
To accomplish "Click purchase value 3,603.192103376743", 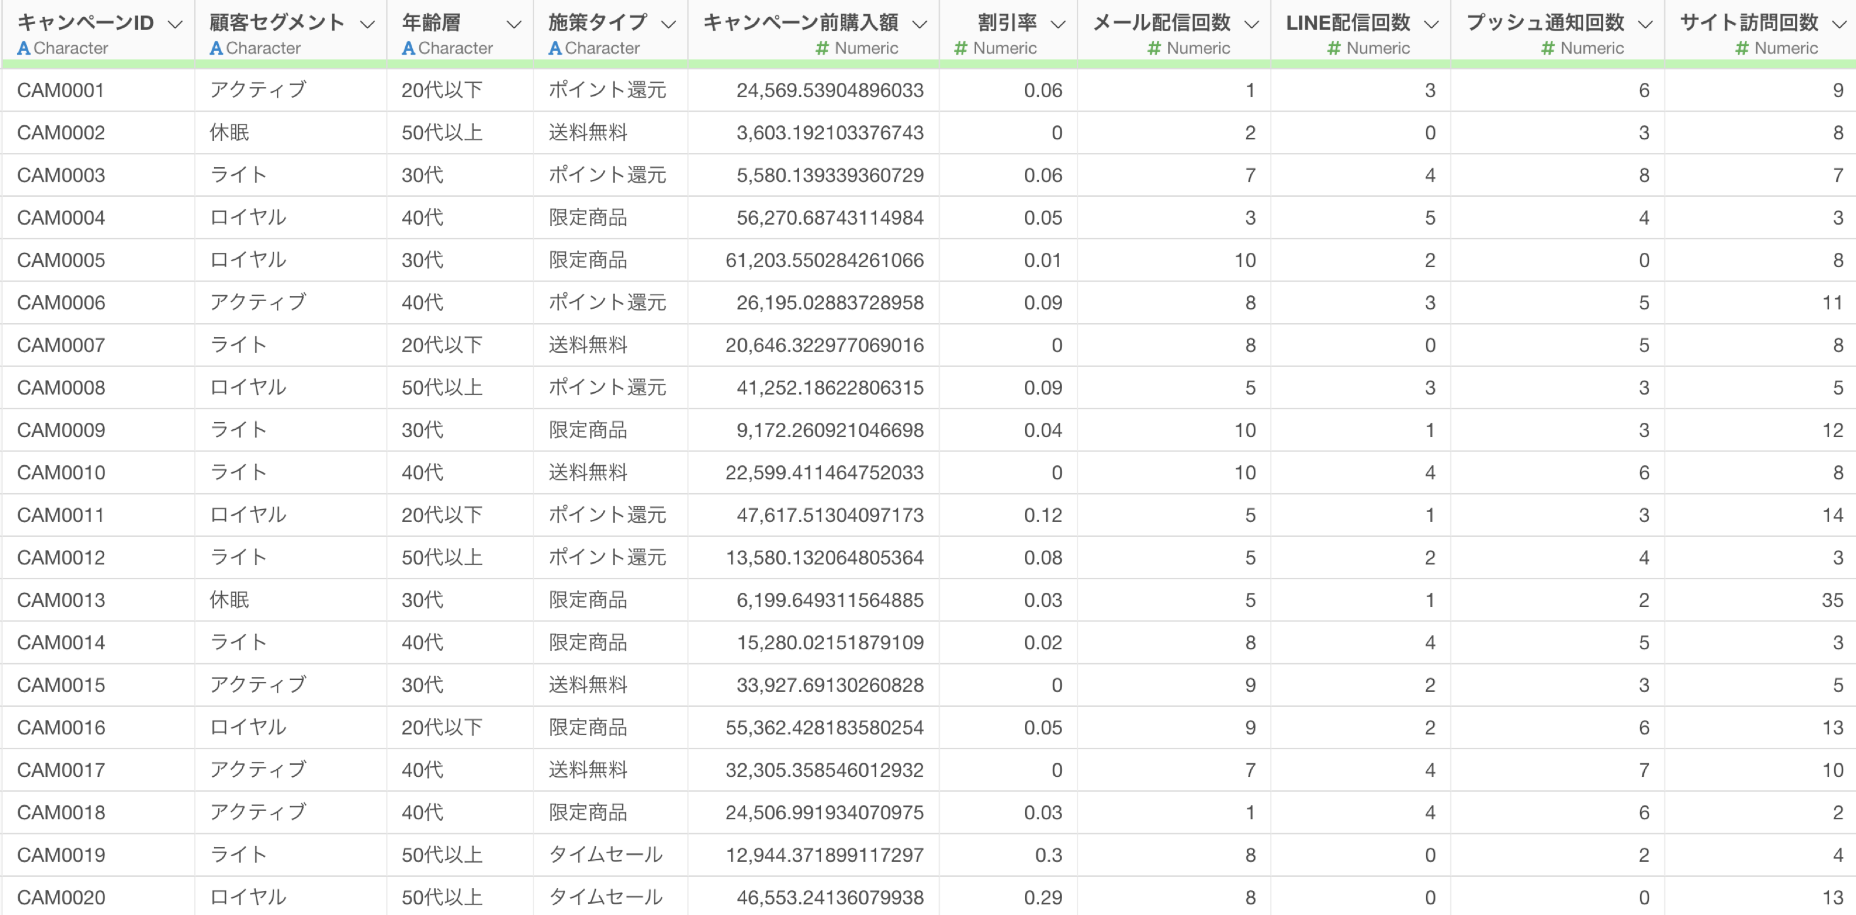I will coord(830,132).
